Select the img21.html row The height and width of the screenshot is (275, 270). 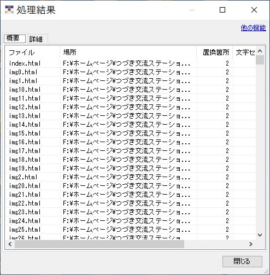tap(130, 195)
